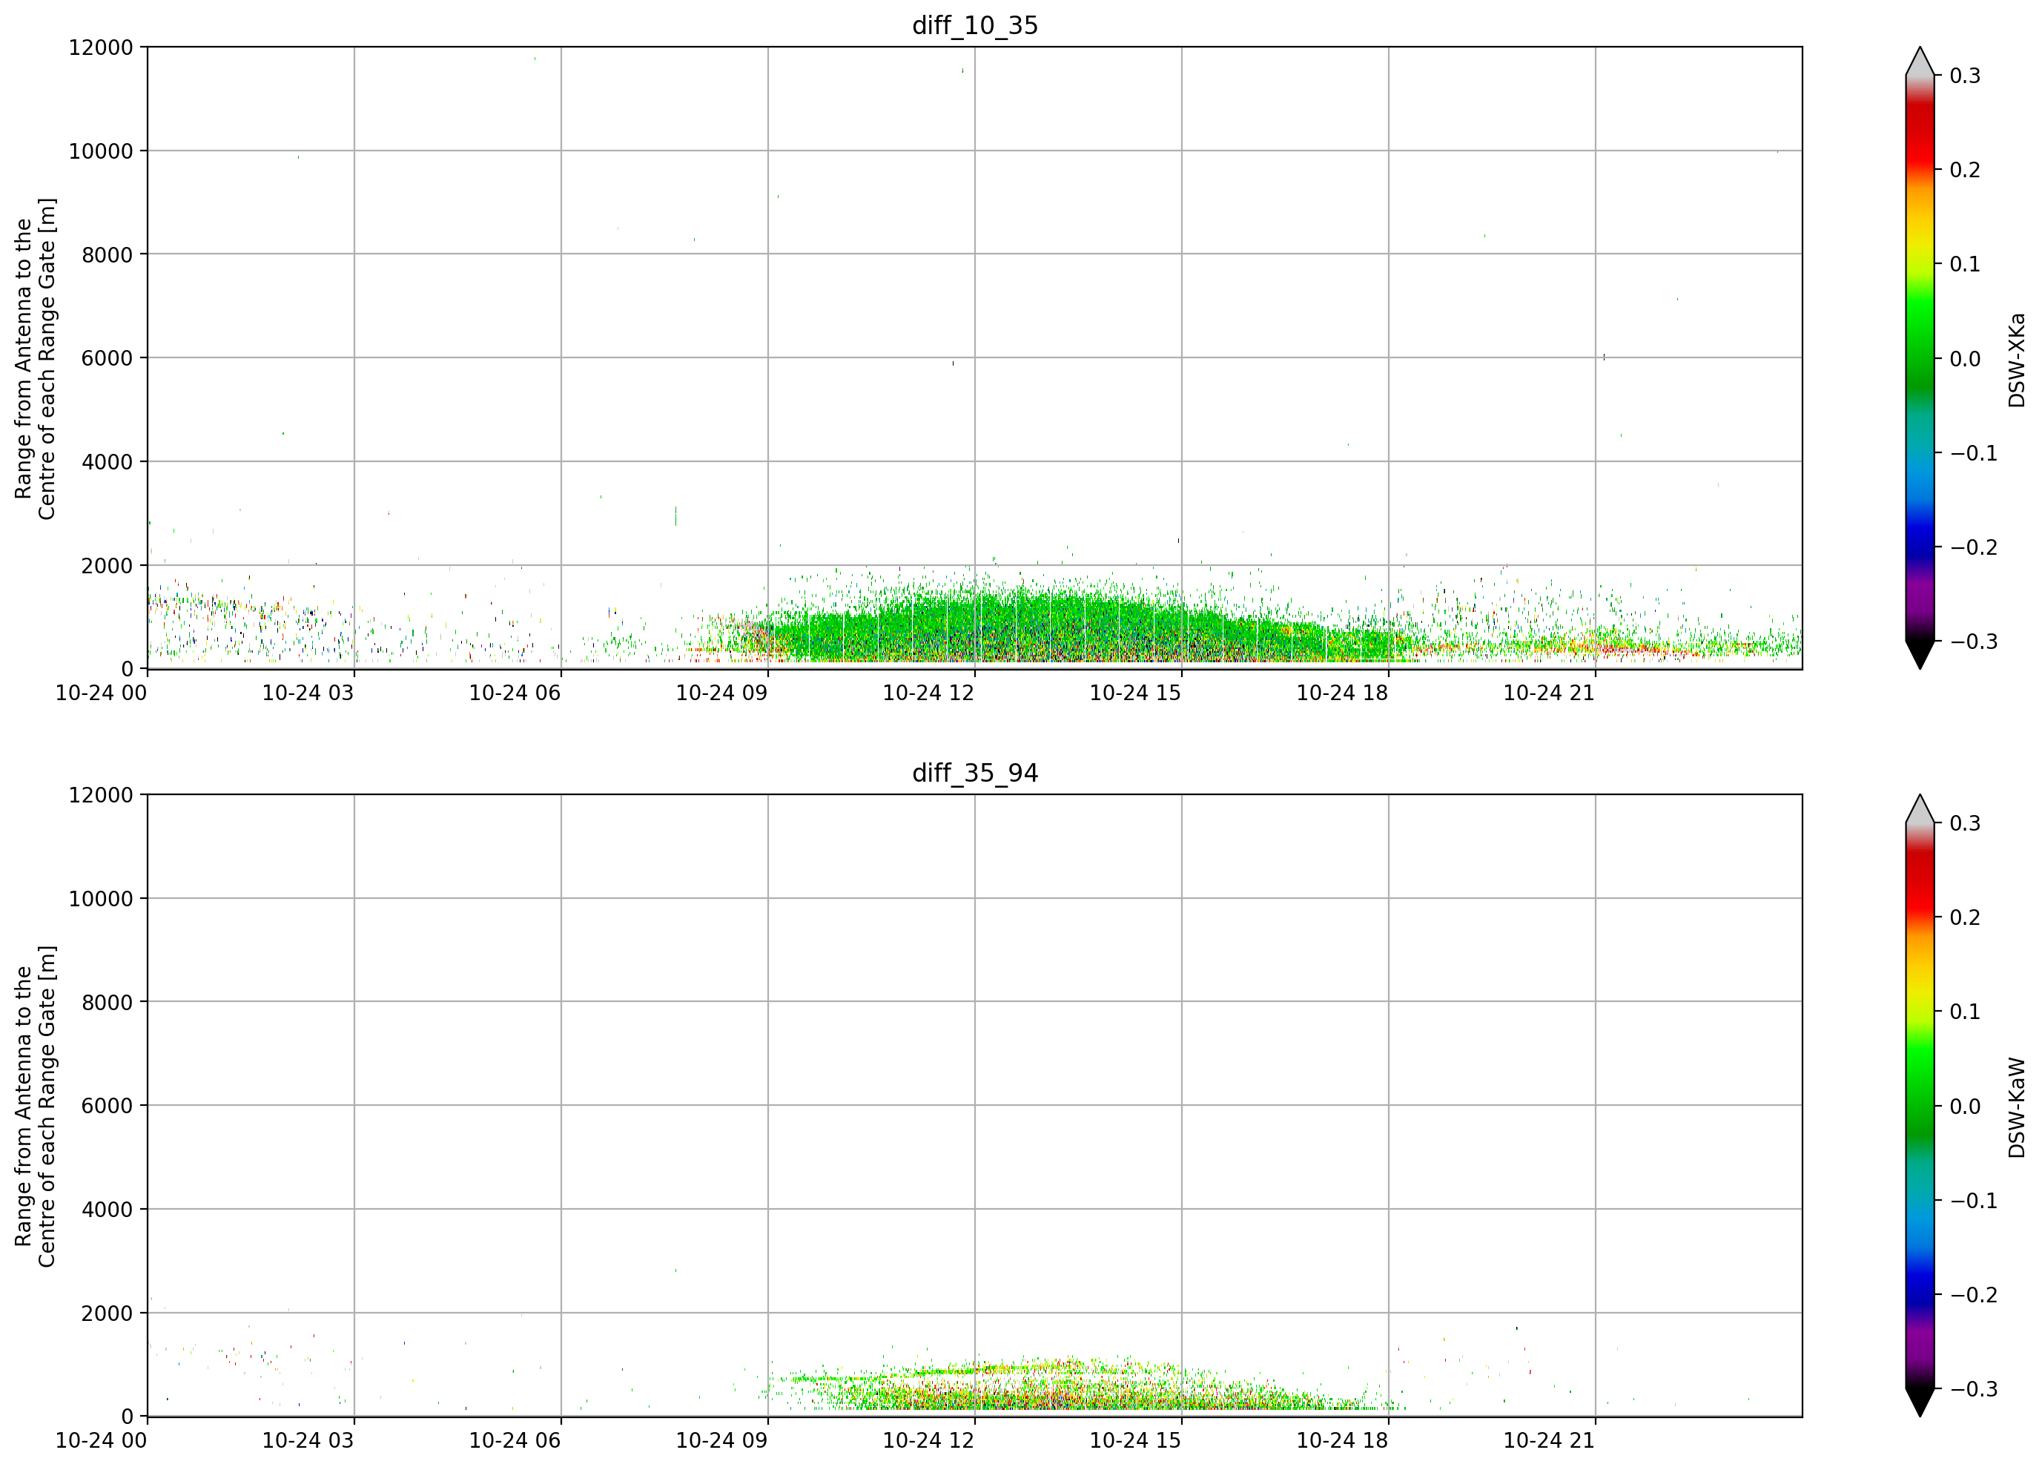2042x1467 pixels.
Task: Click lower black extend arrow on DSW-XKa colorbar
Action: (1920, 655)
